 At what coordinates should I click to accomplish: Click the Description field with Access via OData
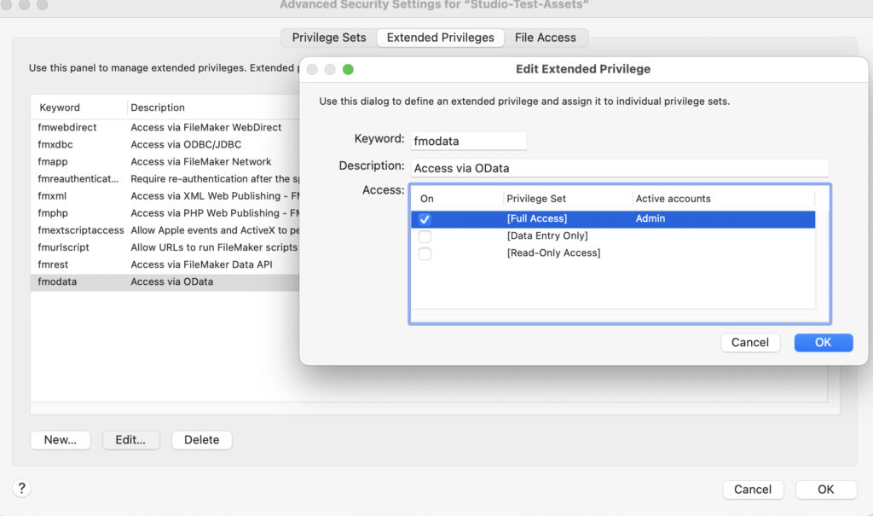click(x=620, y=168)
